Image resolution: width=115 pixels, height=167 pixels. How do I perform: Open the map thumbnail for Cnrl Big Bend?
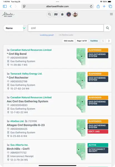coord(81,57)
